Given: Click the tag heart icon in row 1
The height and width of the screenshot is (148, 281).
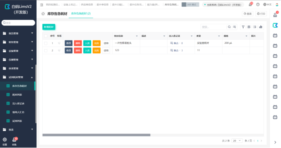Looking at the screenshot, I should point(59,43).
